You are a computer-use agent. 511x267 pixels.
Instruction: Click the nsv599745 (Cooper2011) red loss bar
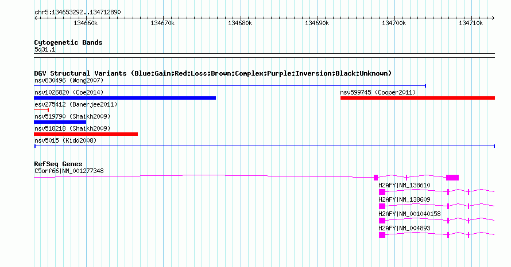[418, 98]
